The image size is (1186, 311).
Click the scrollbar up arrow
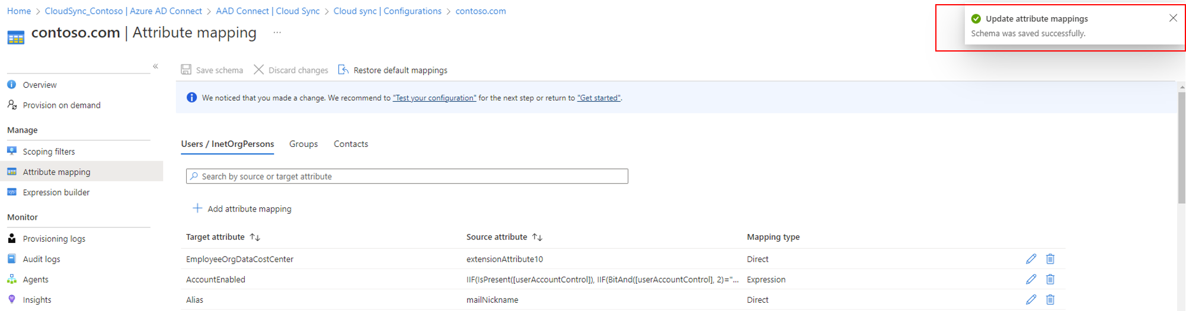tap(1181, 87)
